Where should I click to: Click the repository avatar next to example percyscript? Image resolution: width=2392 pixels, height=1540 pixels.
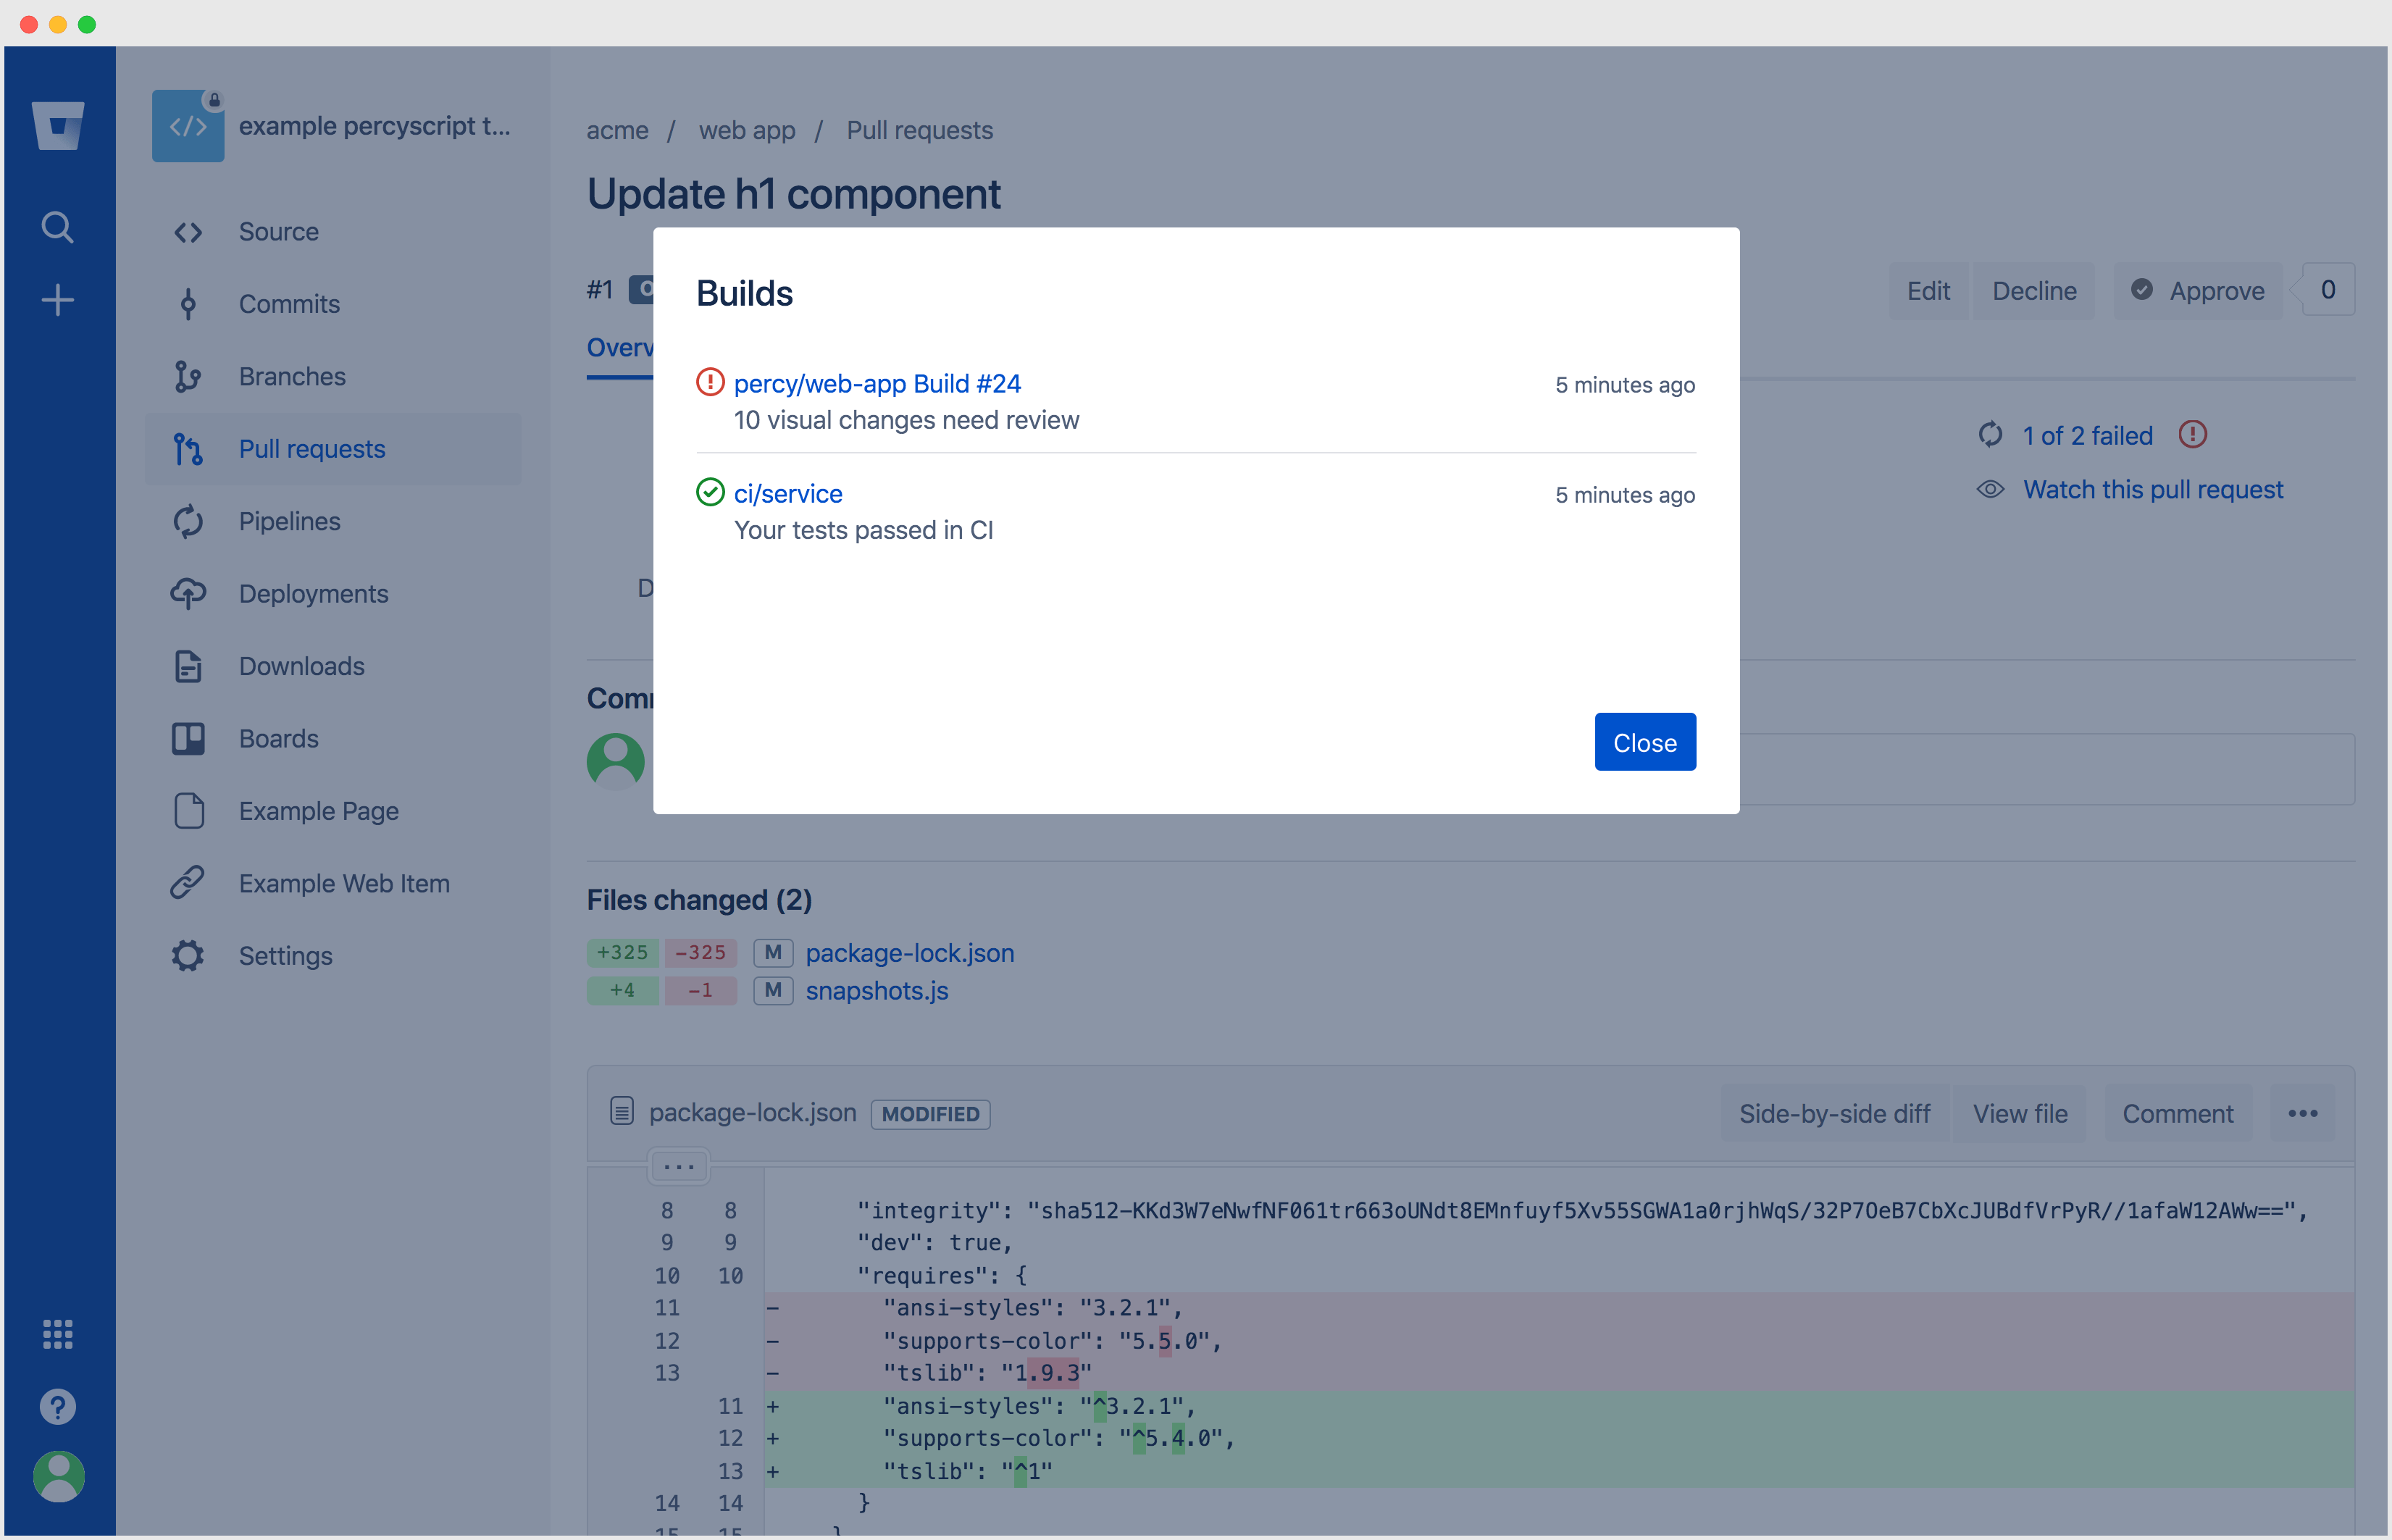[x=188, y=125]
